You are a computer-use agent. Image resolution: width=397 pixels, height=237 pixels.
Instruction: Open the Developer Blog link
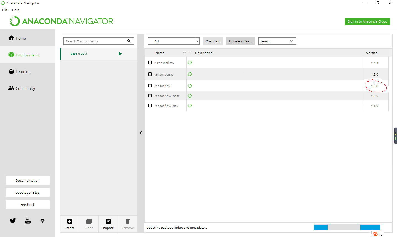pyautogui.click(x=28, y=192)
